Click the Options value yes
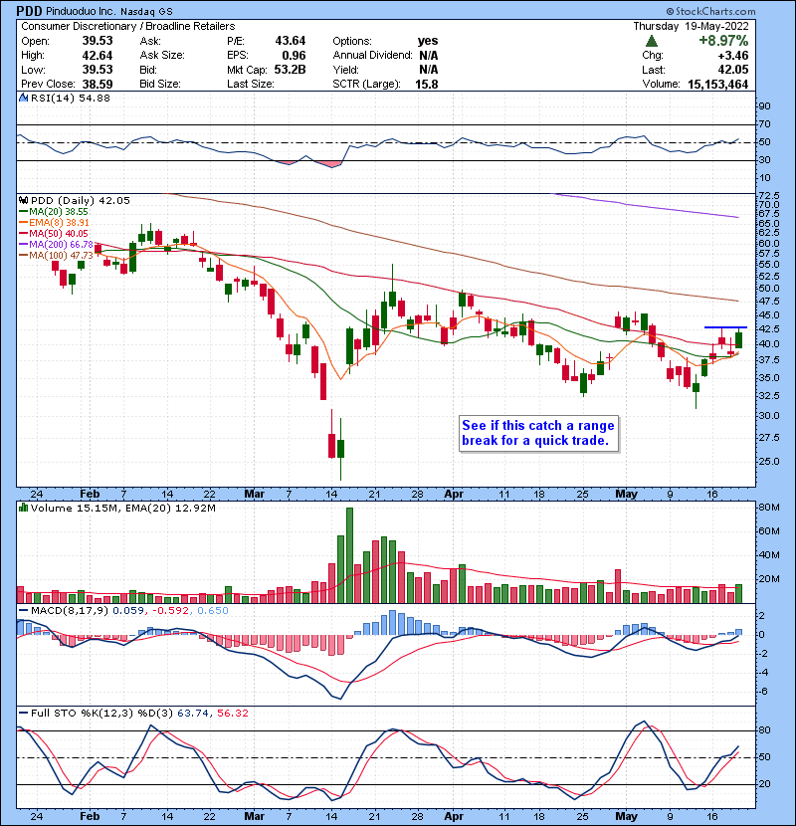This screenshot has width=796, height=826. pyautogui.click(x=428, y=41)
